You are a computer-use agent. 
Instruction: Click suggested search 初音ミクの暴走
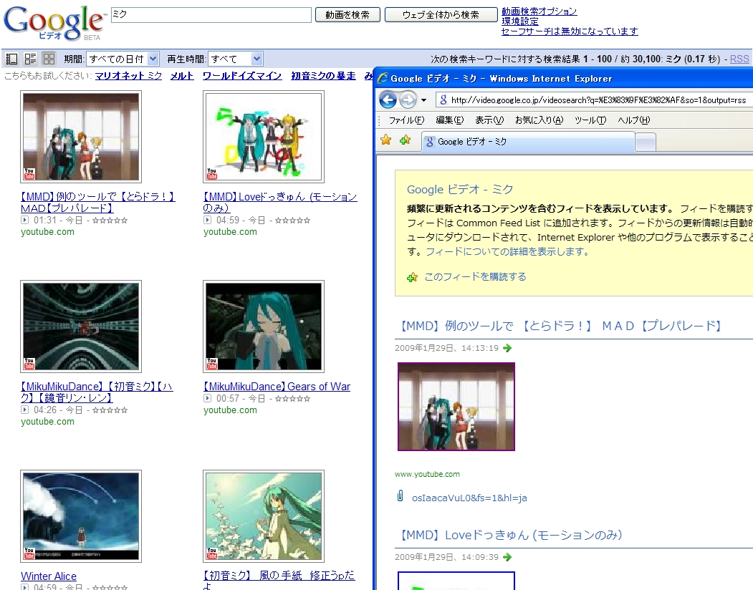(x=323, y=76)
